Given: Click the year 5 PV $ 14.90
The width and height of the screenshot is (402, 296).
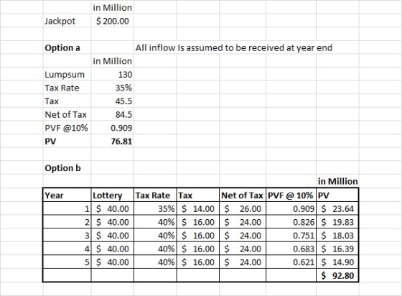Looking at the screenshot, I should click(337, 262).
